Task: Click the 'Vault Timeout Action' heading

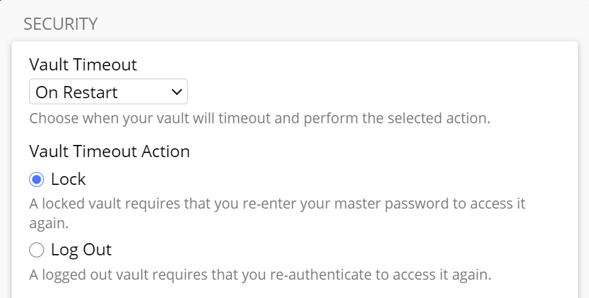Action: click(x=109, y=151)
